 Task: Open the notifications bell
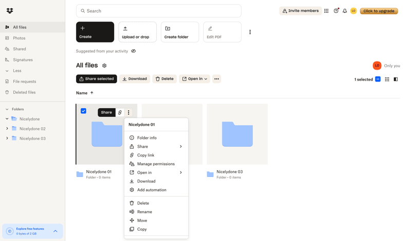pyautogui.click(x=345, y=11)
